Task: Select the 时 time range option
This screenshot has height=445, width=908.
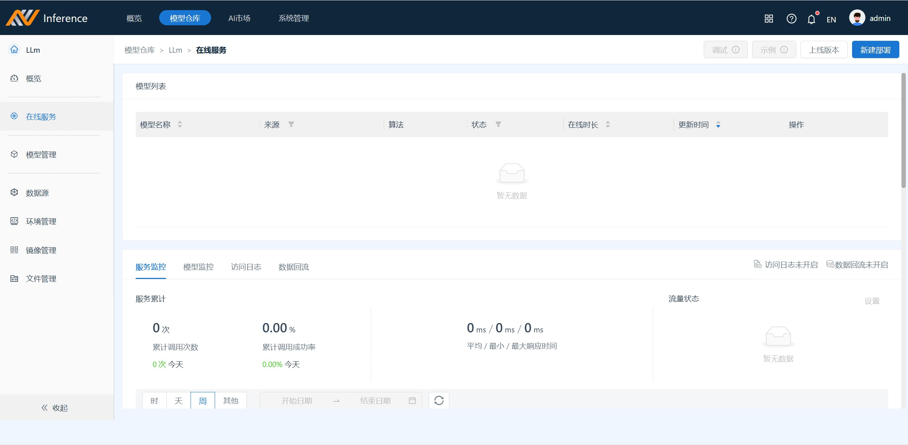Action: [x=154, y=401]
